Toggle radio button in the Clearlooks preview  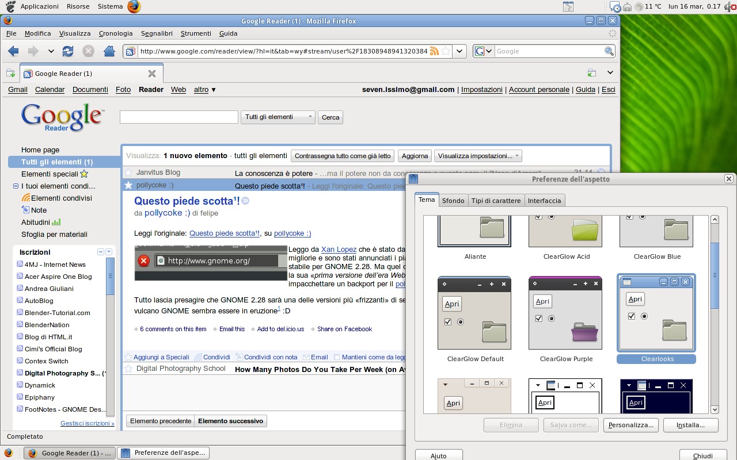coord(644,316)
